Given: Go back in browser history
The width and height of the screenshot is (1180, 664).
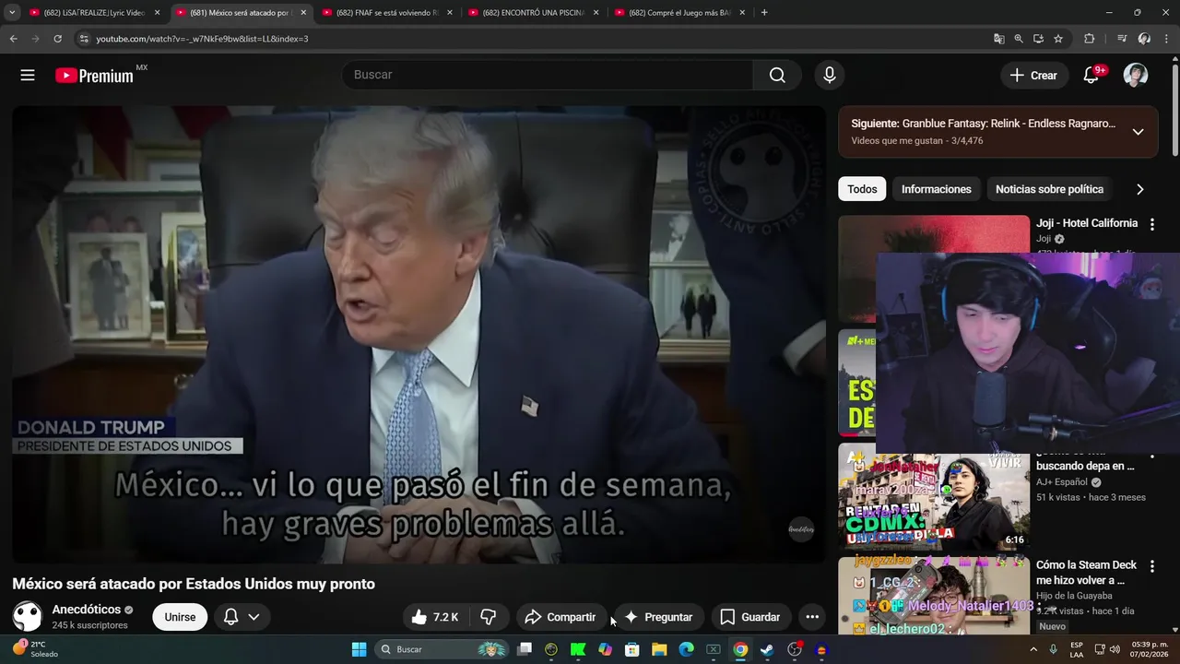Looking at the screenshot, I should click(x=13, y=39).
